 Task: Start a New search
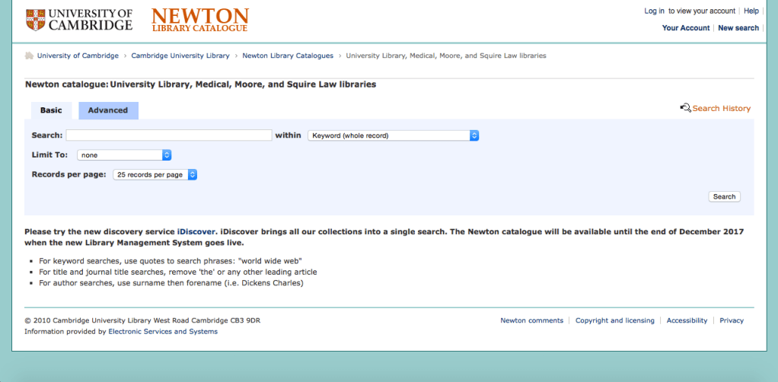738,28
